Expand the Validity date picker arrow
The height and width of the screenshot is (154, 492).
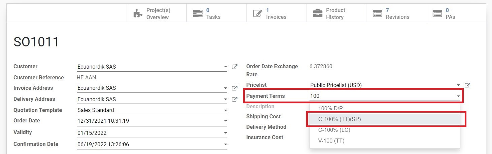click(x=225, y=133)
